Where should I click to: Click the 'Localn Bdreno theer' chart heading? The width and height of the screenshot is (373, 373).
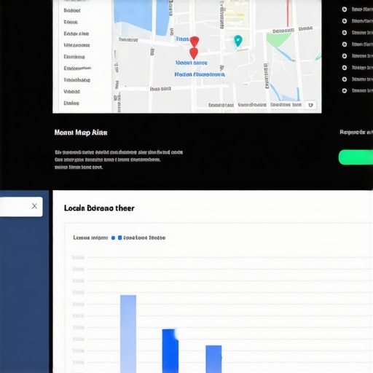[x=99, y=208]
